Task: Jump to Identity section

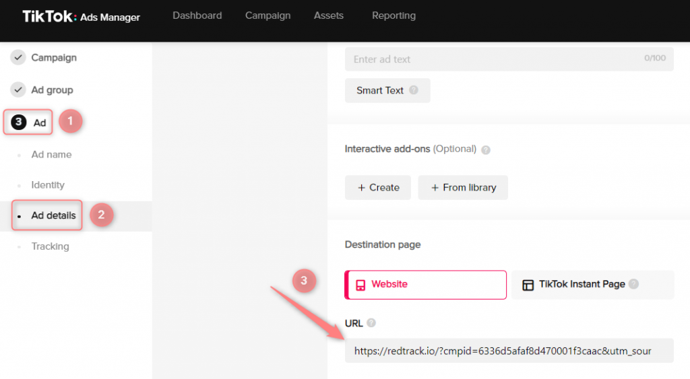Action: [x=48, y=185]
